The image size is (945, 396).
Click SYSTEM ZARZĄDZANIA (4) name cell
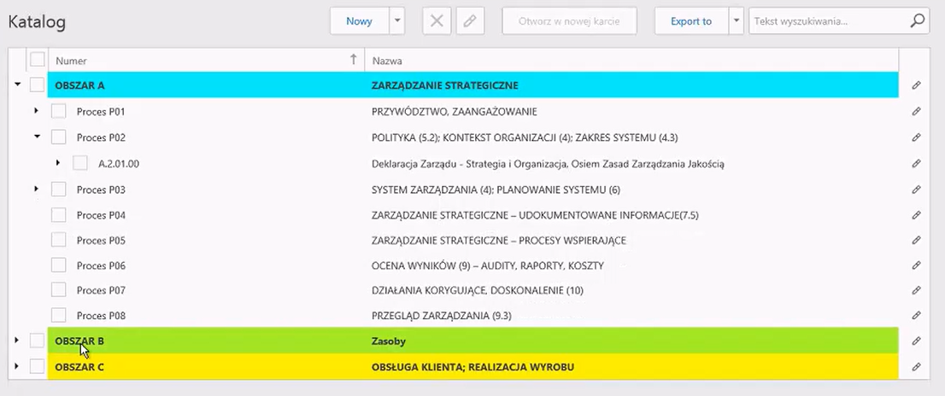pyautogui.click(x=496, y=189)
